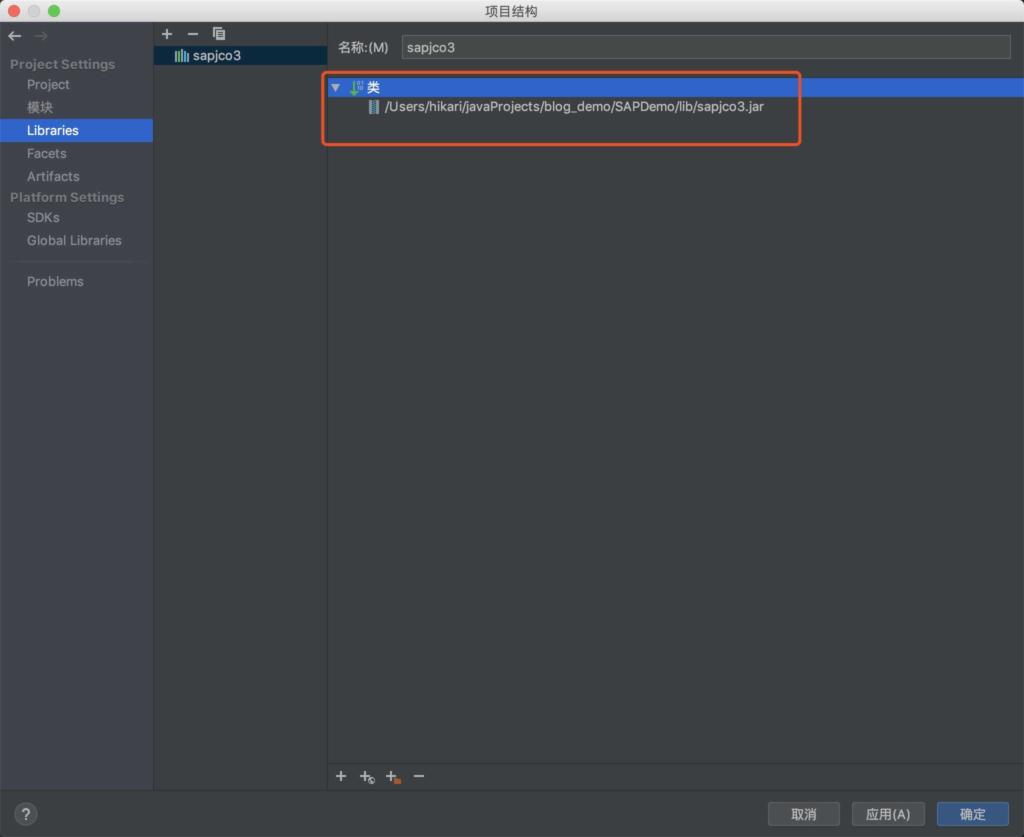This screenshot has width=1024, height=837.
Task: Click the remove entry minus icon
Action: (x=419, y=776)
